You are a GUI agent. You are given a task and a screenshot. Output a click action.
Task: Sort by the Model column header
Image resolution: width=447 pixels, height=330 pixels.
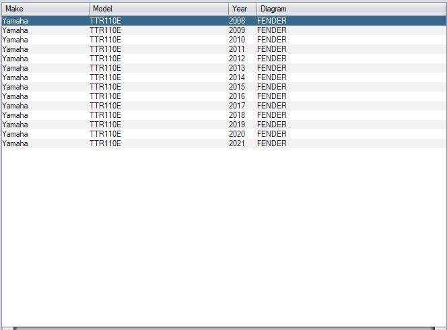[159, 9]
